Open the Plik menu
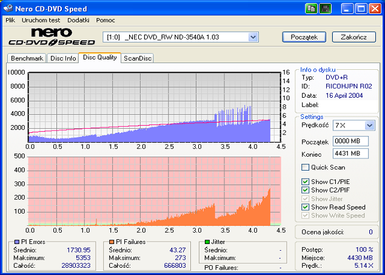Image resolution: width=385 pixels, height=275 pixels. pyautogui.click(x=10, y=20)
